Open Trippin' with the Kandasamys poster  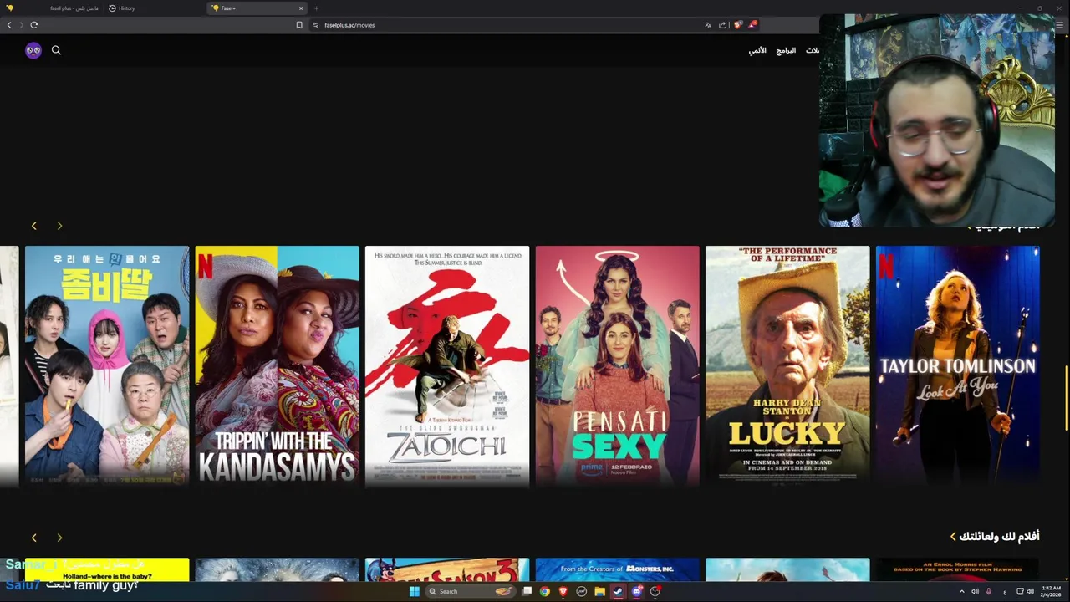point(277,365)
